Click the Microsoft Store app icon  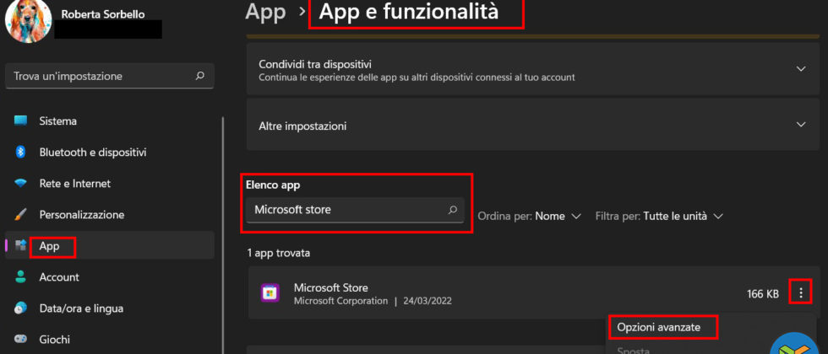270,292
